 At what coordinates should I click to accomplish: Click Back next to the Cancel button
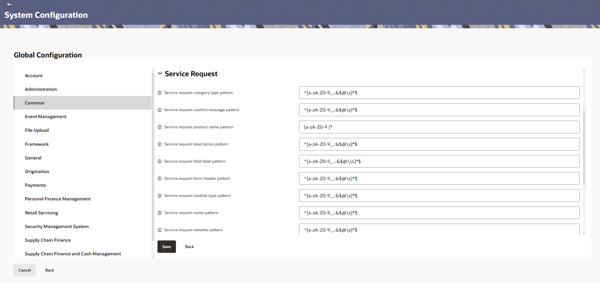(50, 270)
